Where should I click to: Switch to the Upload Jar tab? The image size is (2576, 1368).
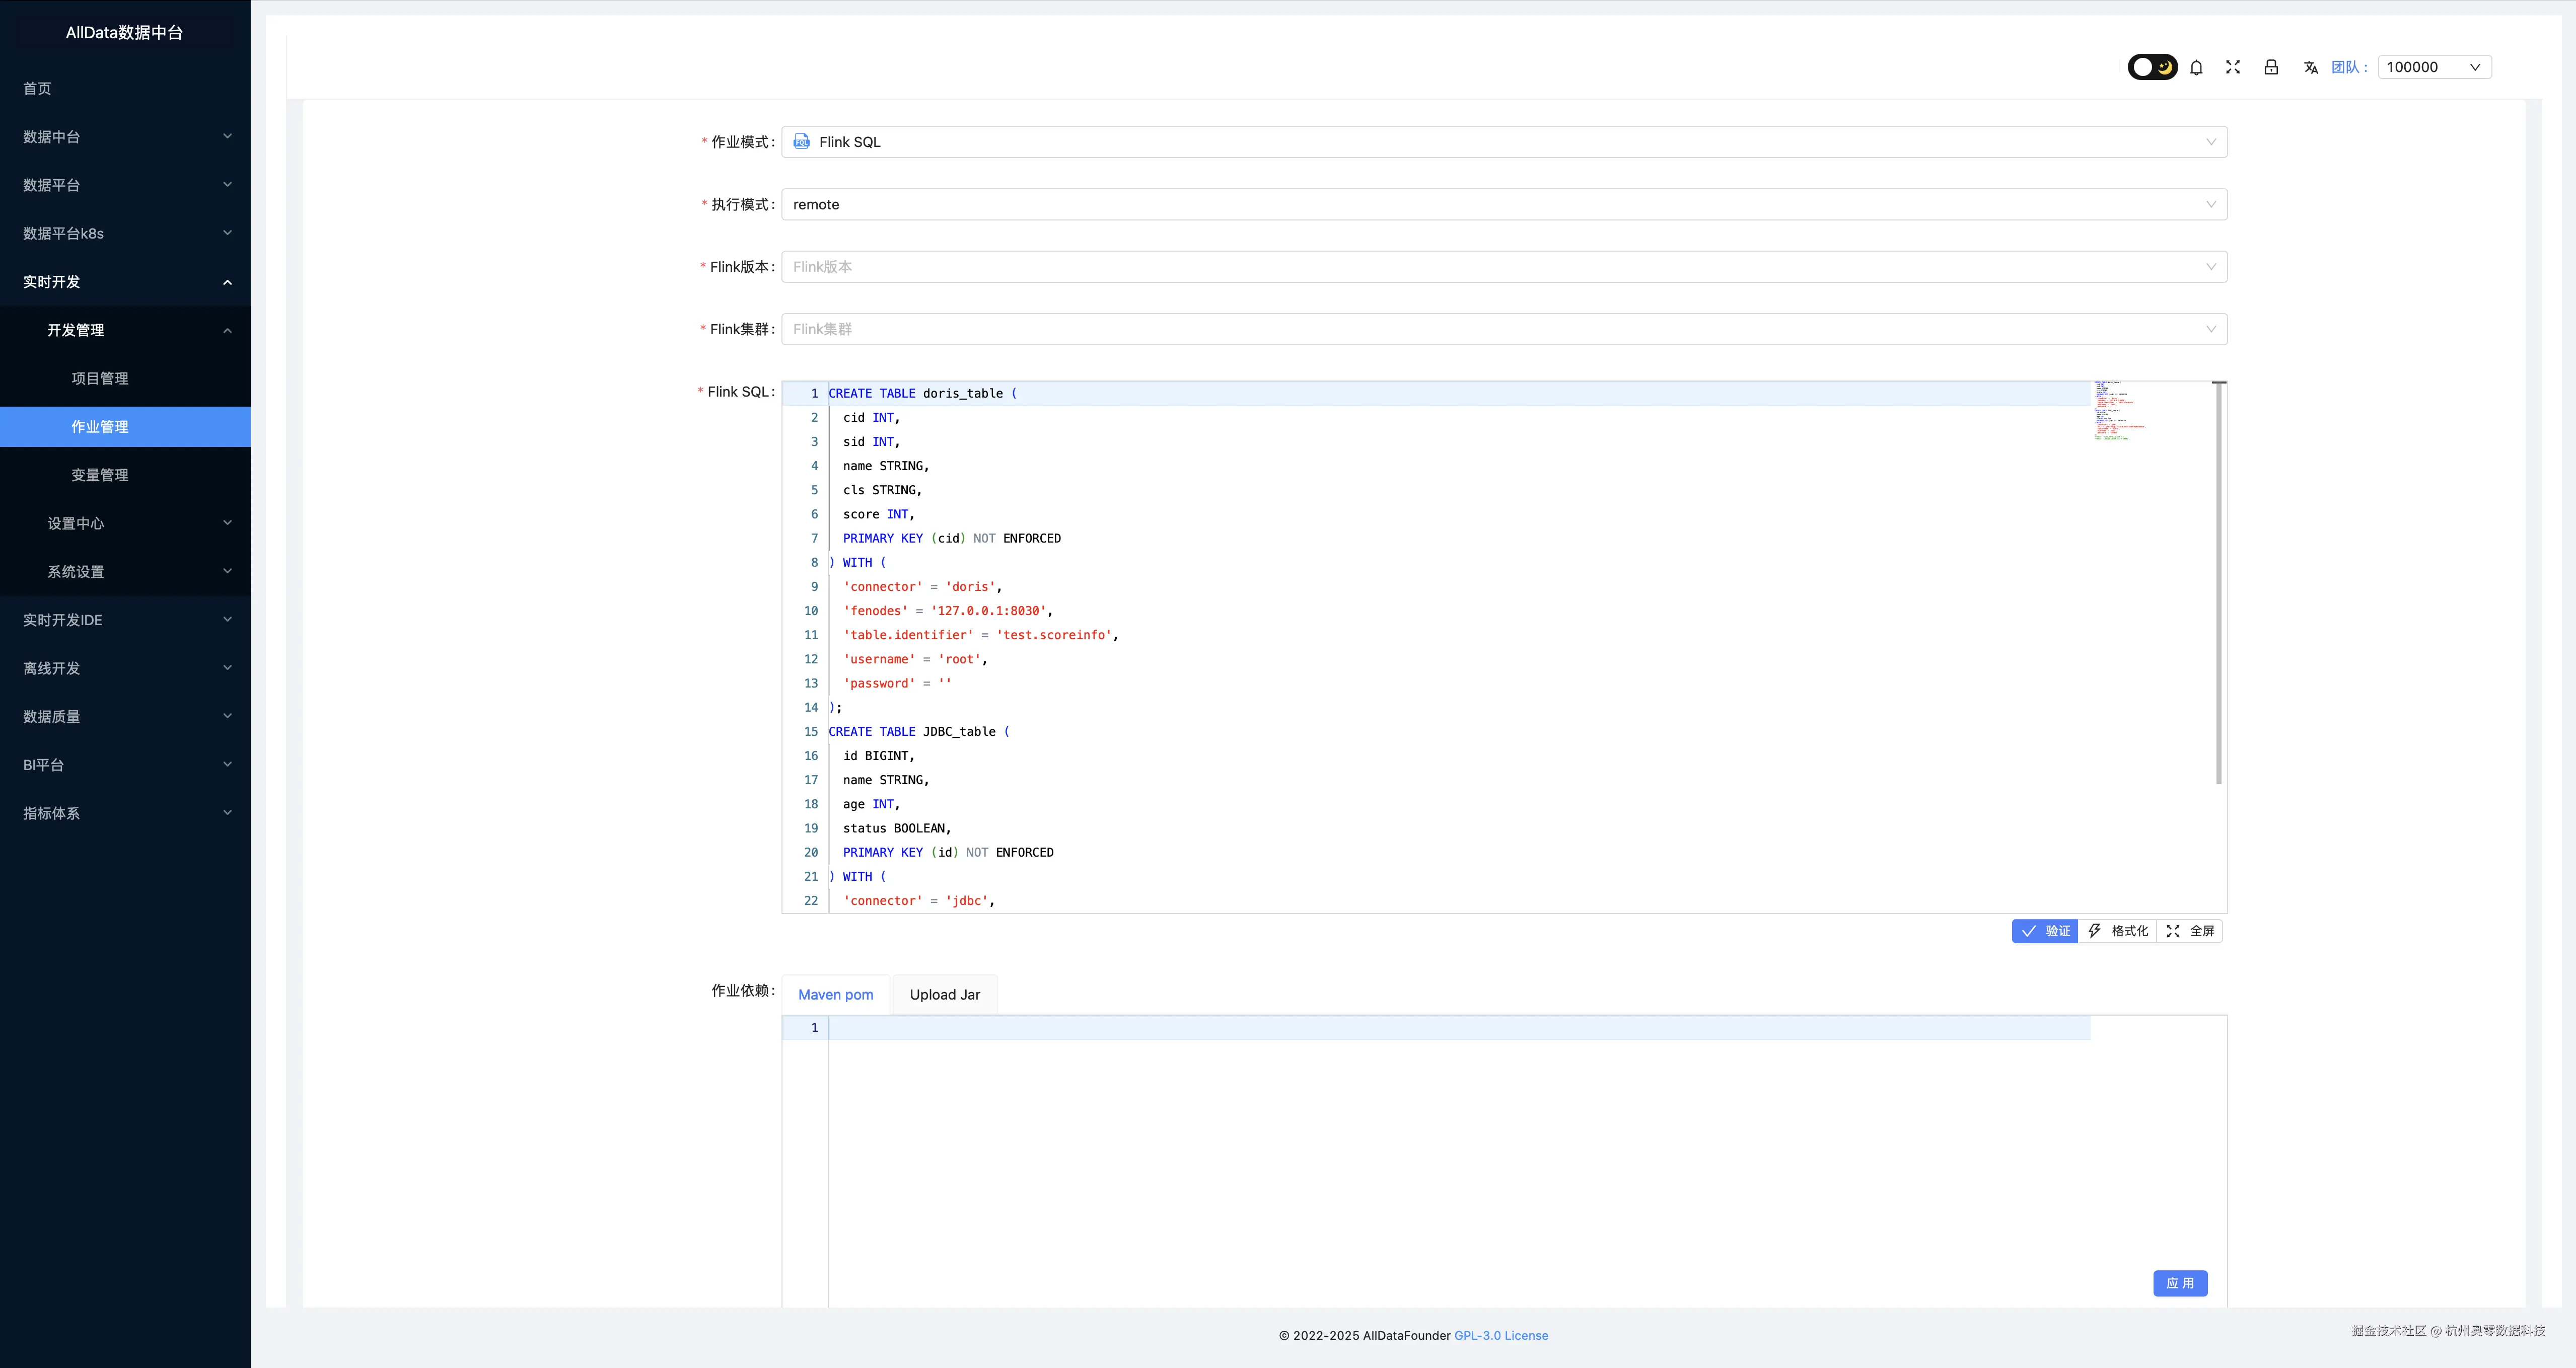pyautogui.click(x=944, y=994)
